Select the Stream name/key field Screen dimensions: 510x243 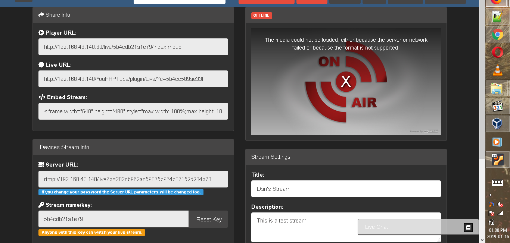[113, 219]
